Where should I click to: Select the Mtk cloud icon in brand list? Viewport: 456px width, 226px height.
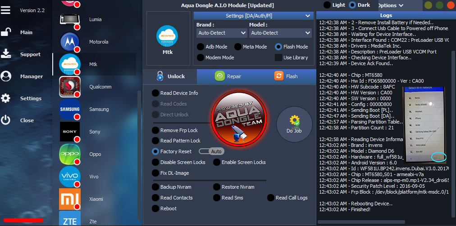(70, 64)
